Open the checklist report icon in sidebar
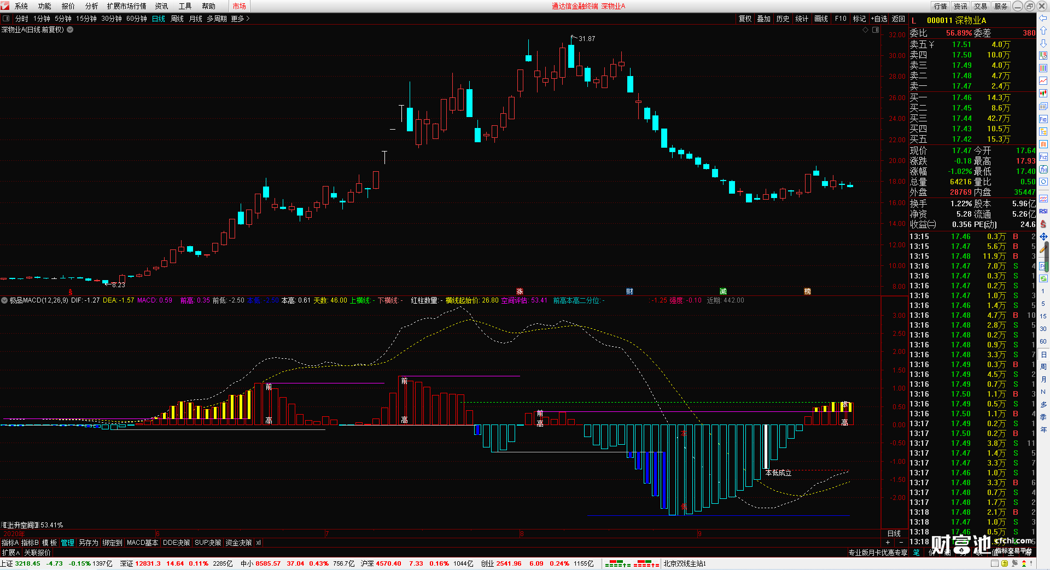This screenshot has height=570, width=1050. (1043, 56)
